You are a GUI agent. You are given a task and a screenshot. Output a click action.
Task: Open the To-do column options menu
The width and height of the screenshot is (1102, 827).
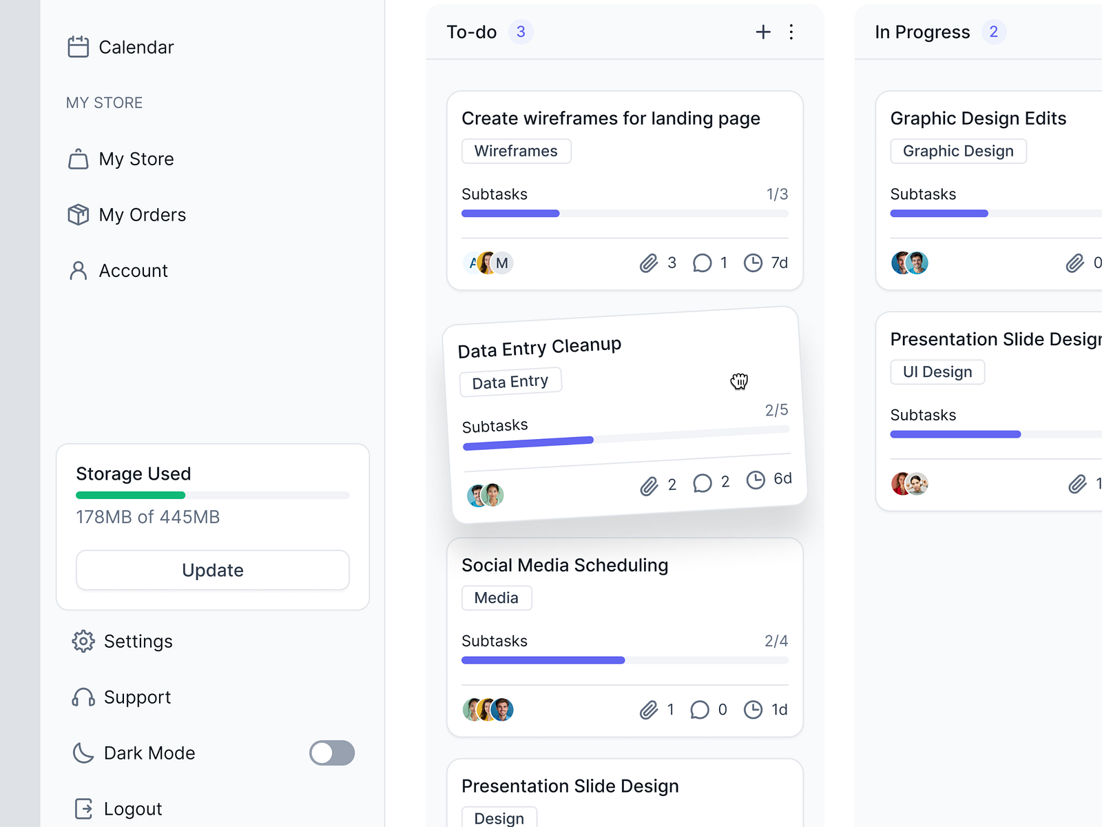(x=791, y=32)
